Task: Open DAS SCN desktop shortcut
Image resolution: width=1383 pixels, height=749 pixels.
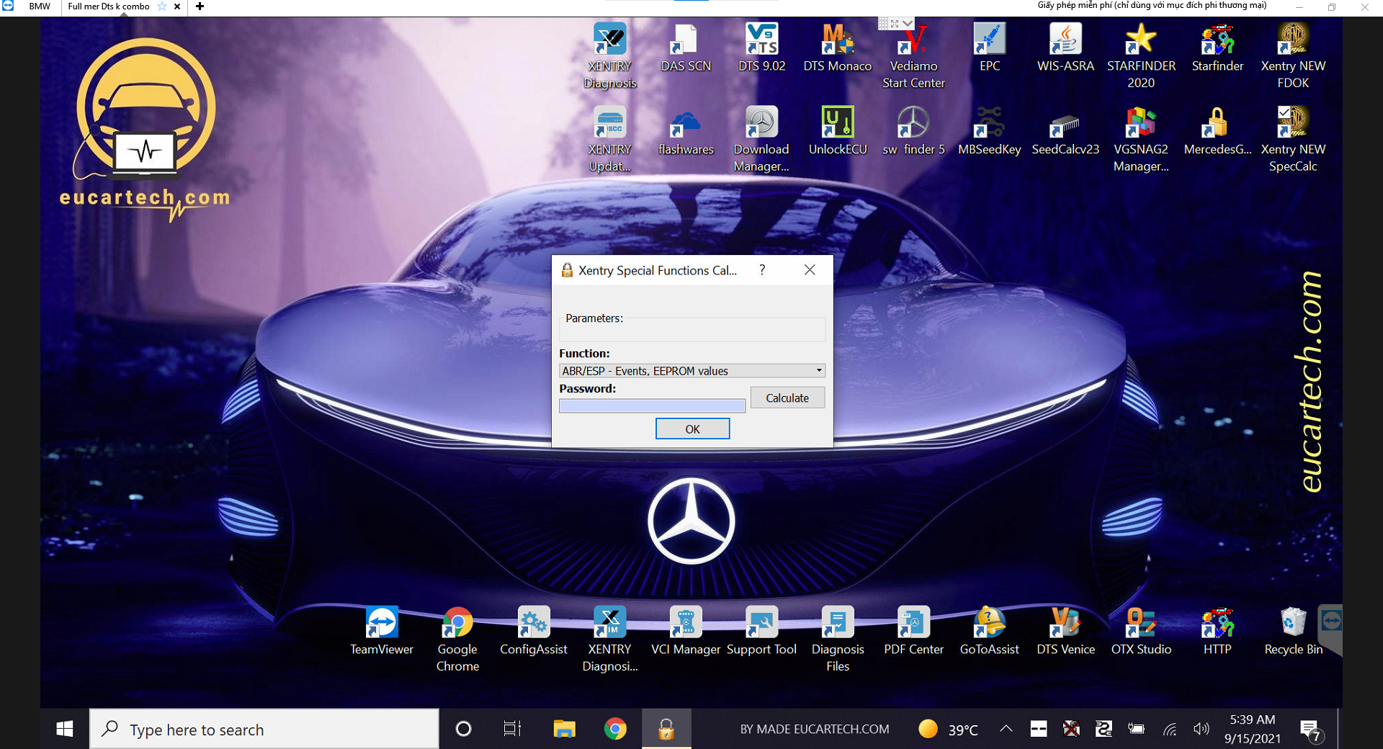Action: click(686, 48)
